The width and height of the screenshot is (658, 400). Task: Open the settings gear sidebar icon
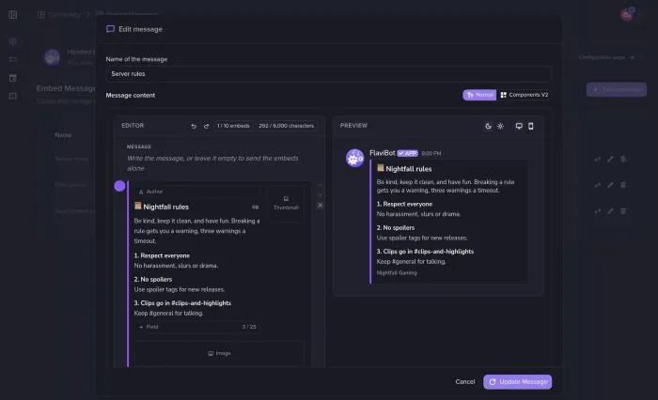tap(13, 41)
